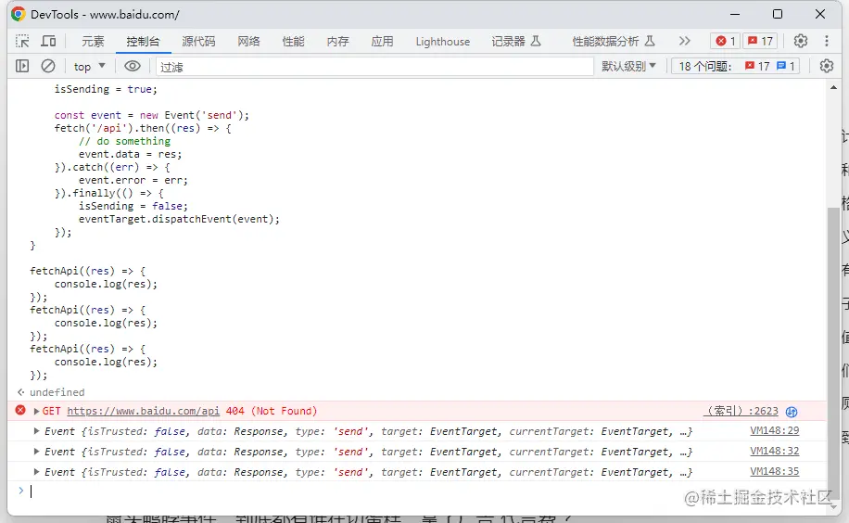Expand the Event object logged from VM148:35

(x=36, y=471)
